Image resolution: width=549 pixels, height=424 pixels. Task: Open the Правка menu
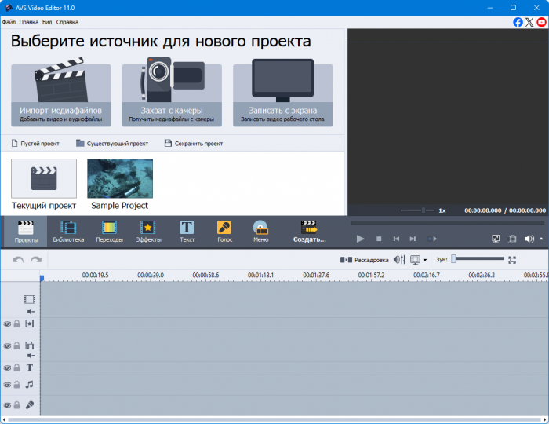click(x=29, y=22)
